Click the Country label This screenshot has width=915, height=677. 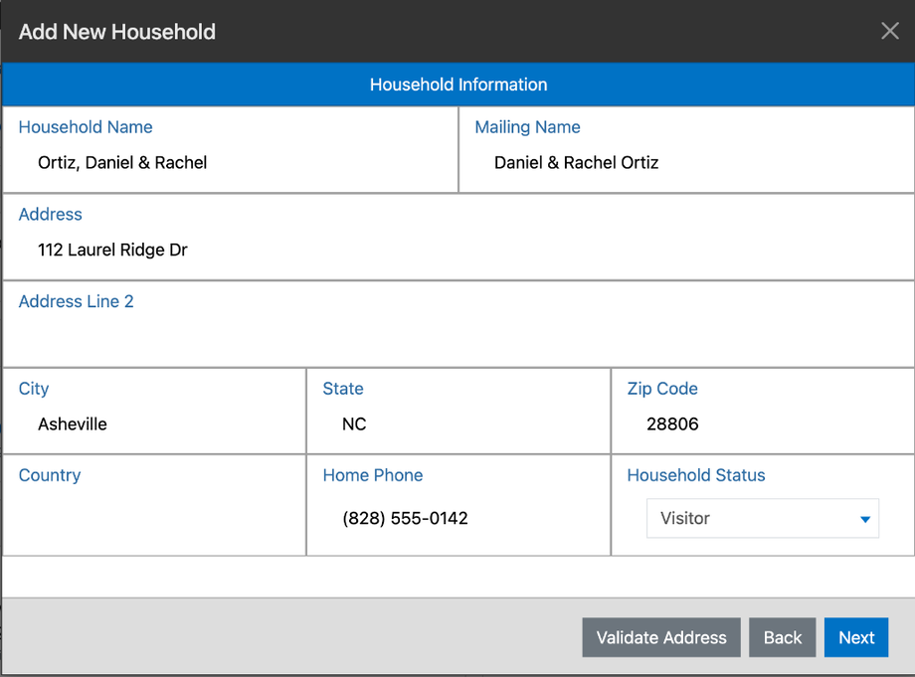[50, 476]
